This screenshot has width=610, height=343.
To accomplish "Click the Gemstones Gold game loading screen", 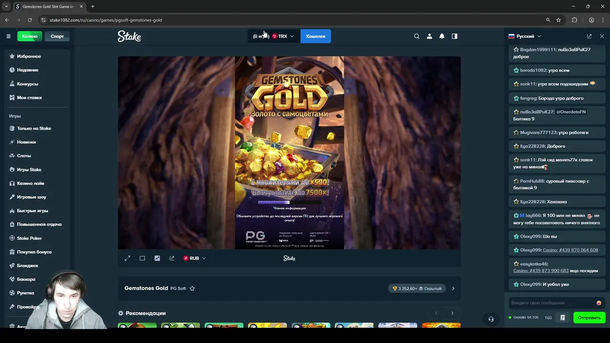I will point(289,152).
